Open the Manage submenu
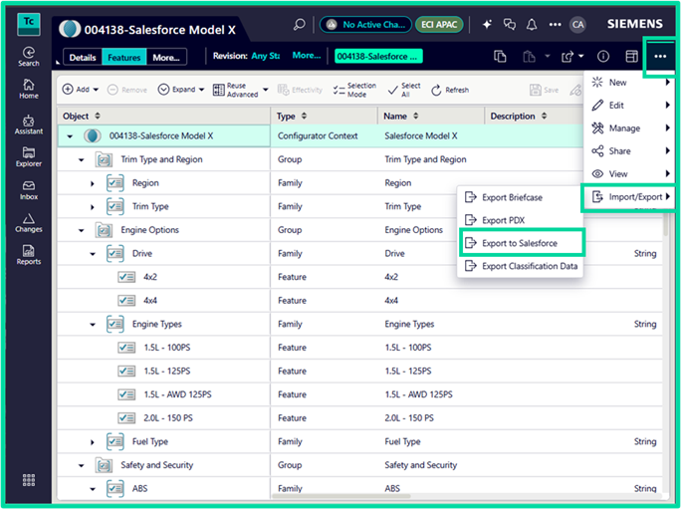The image size is (681, 509). click(x=630, y=128)
